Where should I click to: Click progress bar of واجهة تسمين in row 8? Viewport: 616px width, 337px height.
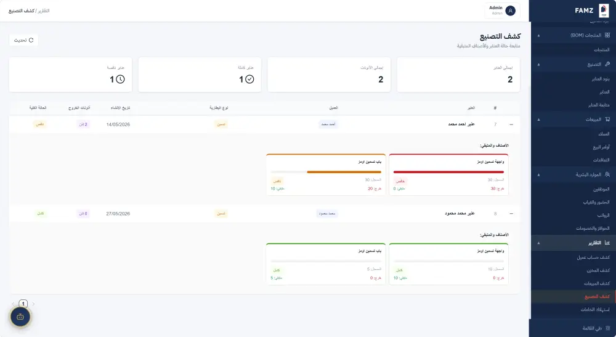[x=448, y=261]
